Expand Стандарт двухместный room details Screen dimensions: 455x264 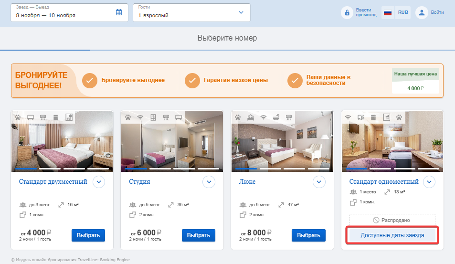click(99, 182)
